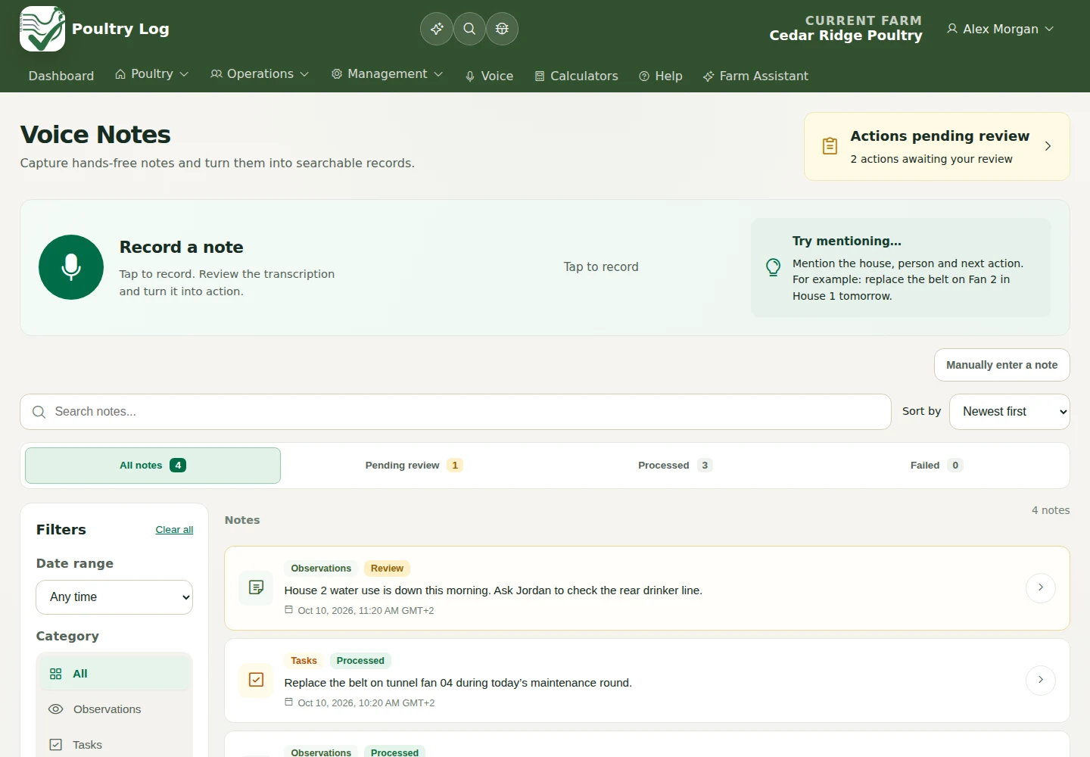This screenshot has height=757, width=1090.
Task: Open the sparkle AI assistant icon in header
Action: coord(437,29)
